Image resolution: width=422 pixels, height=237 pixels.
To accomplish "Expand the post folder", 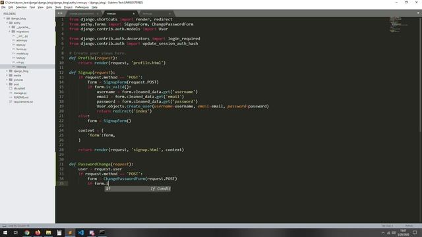I will coord(7,84).
